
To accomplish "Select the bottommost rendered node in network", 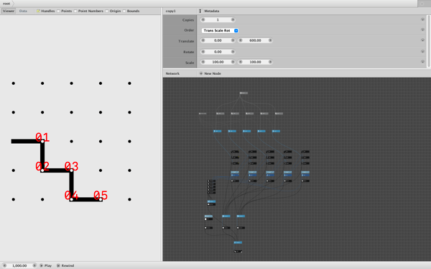I will 238,252.
